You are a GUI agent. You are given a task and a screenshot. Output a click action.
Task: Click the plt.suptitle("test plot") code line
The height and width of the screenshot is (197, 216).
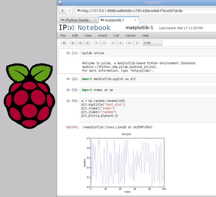(x=103, y=105)
